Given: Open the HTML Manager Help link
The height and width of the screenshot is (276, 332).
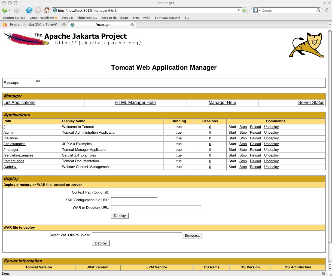Looking at the screenshot, I should 135,103.
